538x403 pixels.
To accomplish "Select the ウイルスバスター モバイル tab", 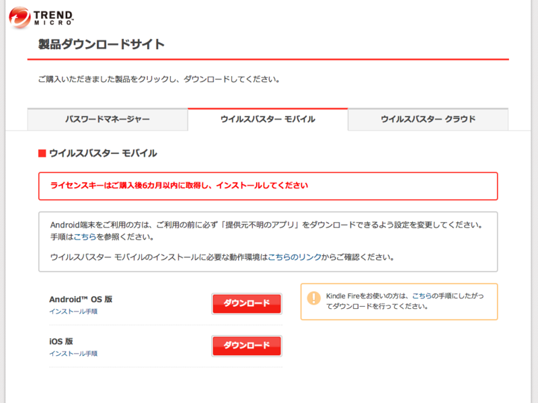I will tap(268, 120).
